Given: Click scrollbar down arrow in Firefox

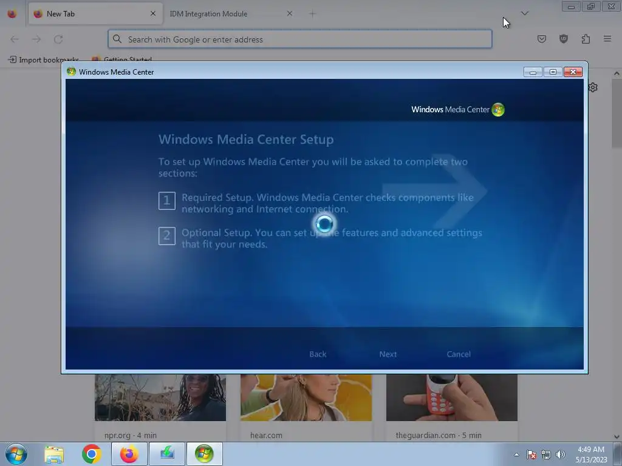Looking at the screenshot, I should 617,437.
